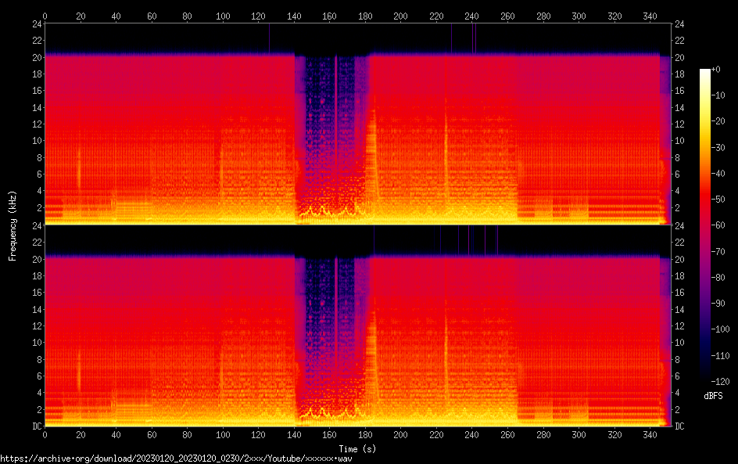738x464 pixels.
Task: Select the "+0" label on the color scale
Action: (715, 70)
